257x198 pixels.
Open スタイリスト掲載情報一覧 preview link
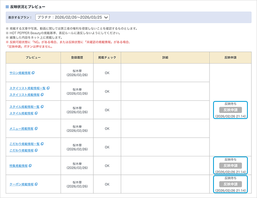point(28,88)
